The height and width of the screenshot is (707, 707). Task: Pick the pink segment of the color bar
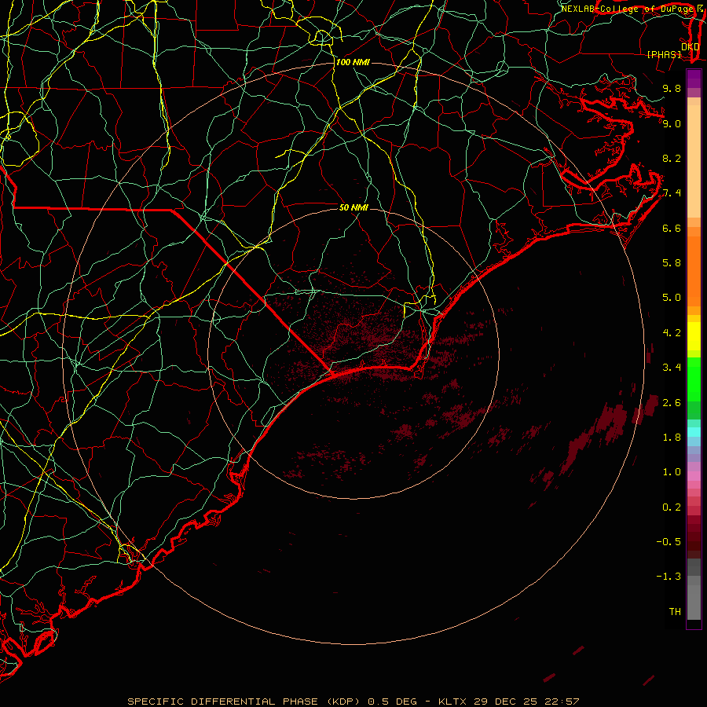click(694, 476)
